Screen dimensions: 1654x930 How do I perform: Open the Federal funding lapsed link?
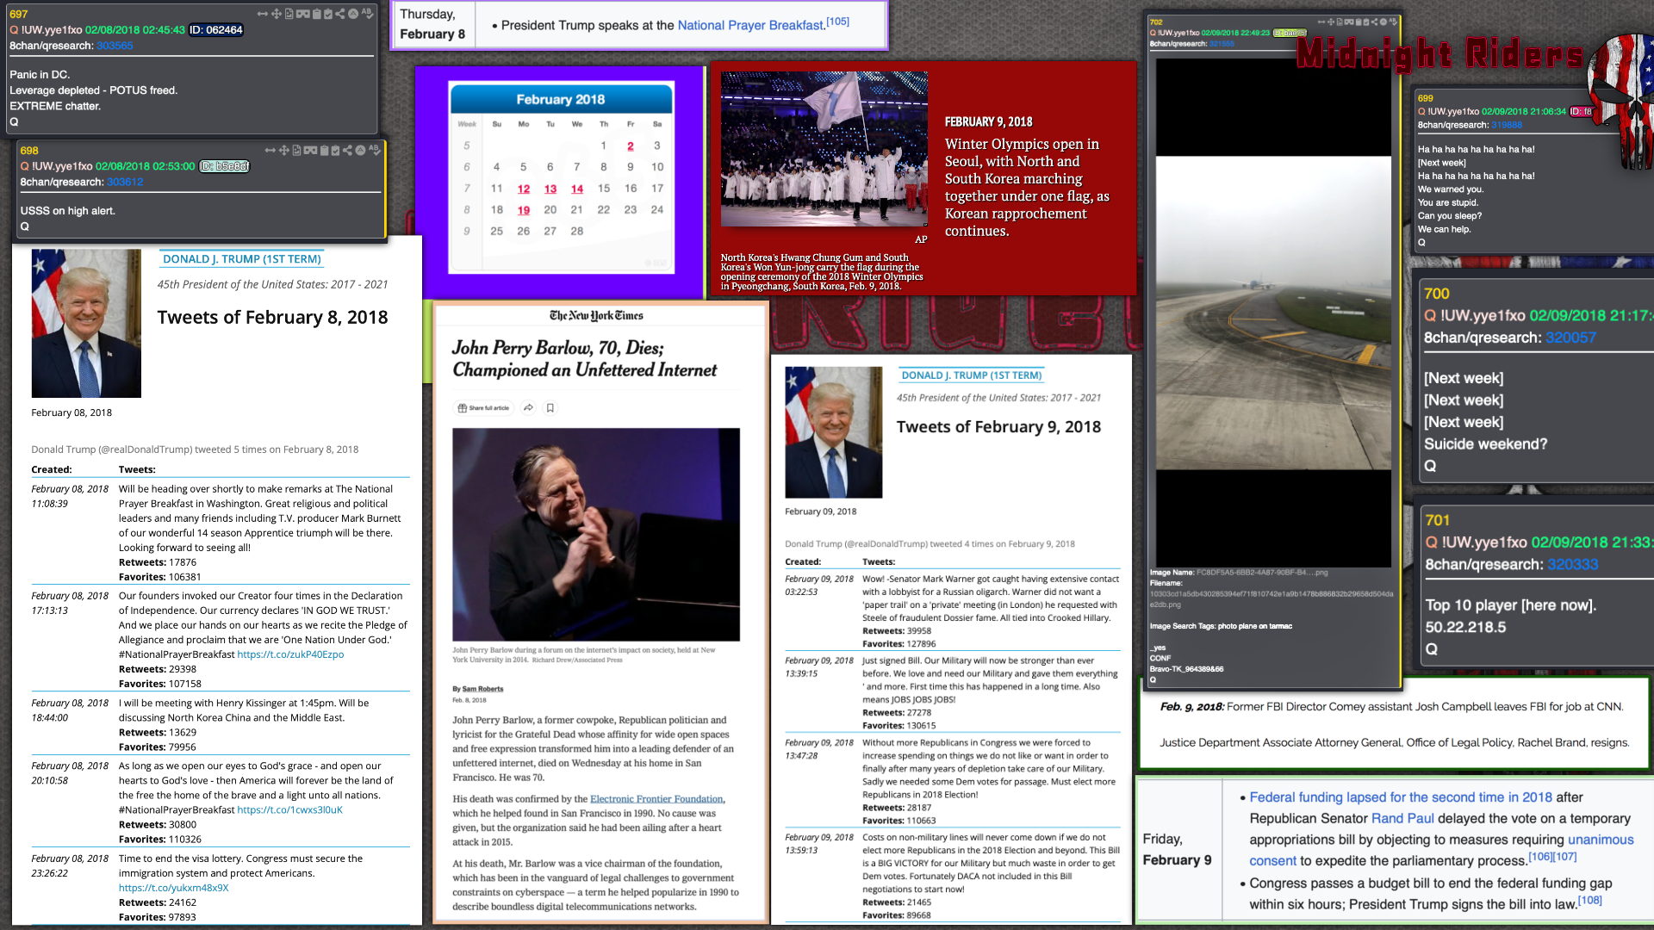coord(1400,797)
